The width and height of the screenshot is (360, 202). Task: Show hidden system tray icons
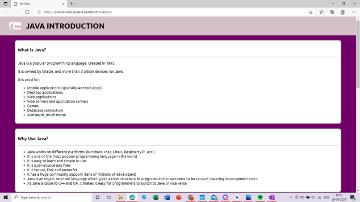[x=291, y=197]
